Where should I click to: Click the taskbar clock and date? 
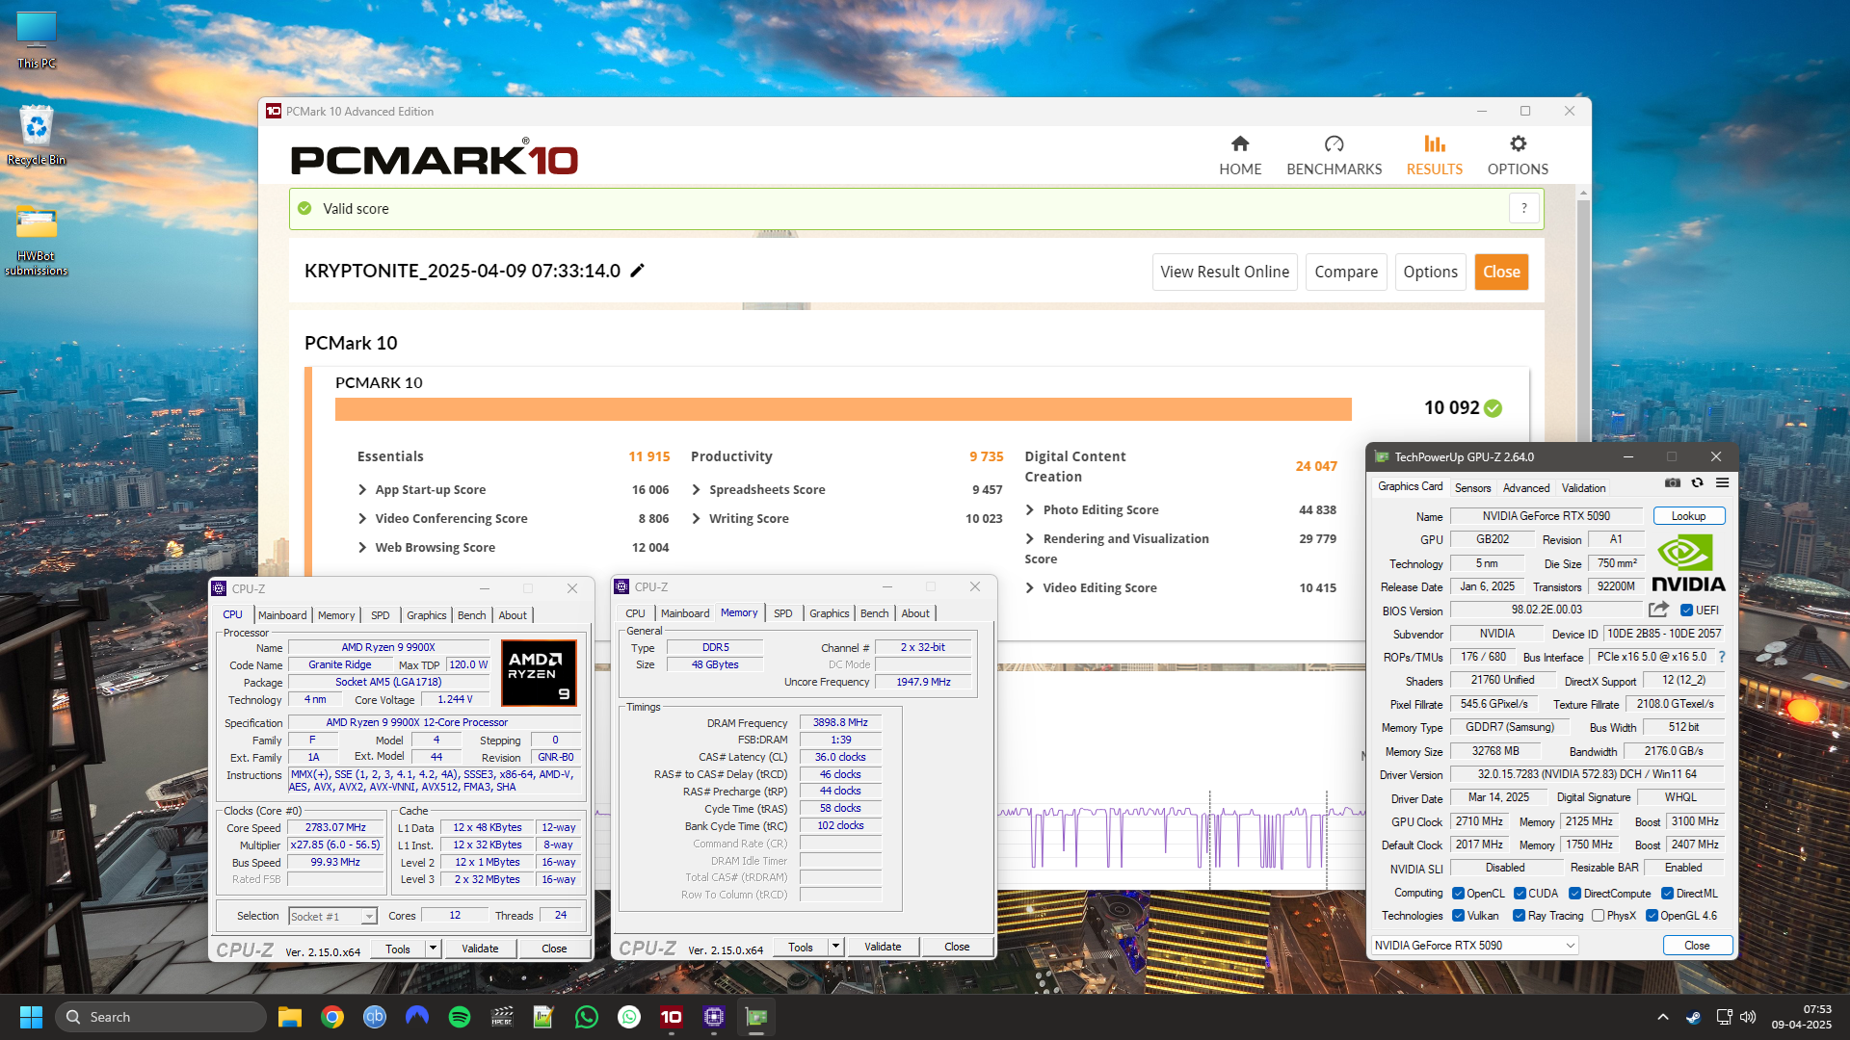point(1801,1017)
